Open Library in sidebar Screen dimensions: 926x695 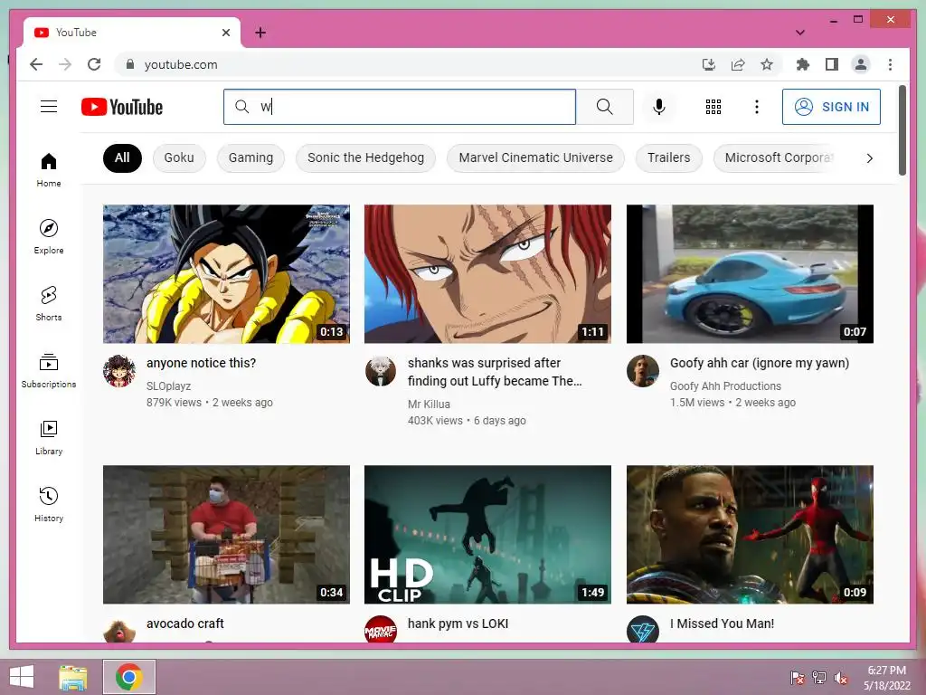point(49,437)
